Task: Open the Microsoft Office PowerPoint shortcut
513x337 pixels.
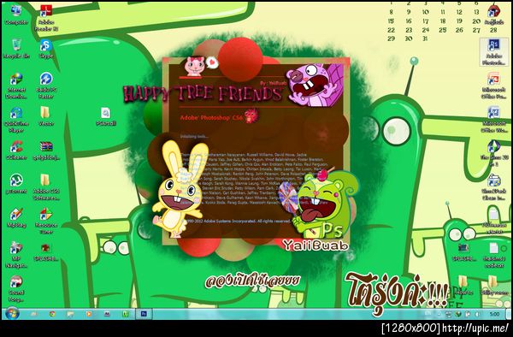Action: coord(493,86)
